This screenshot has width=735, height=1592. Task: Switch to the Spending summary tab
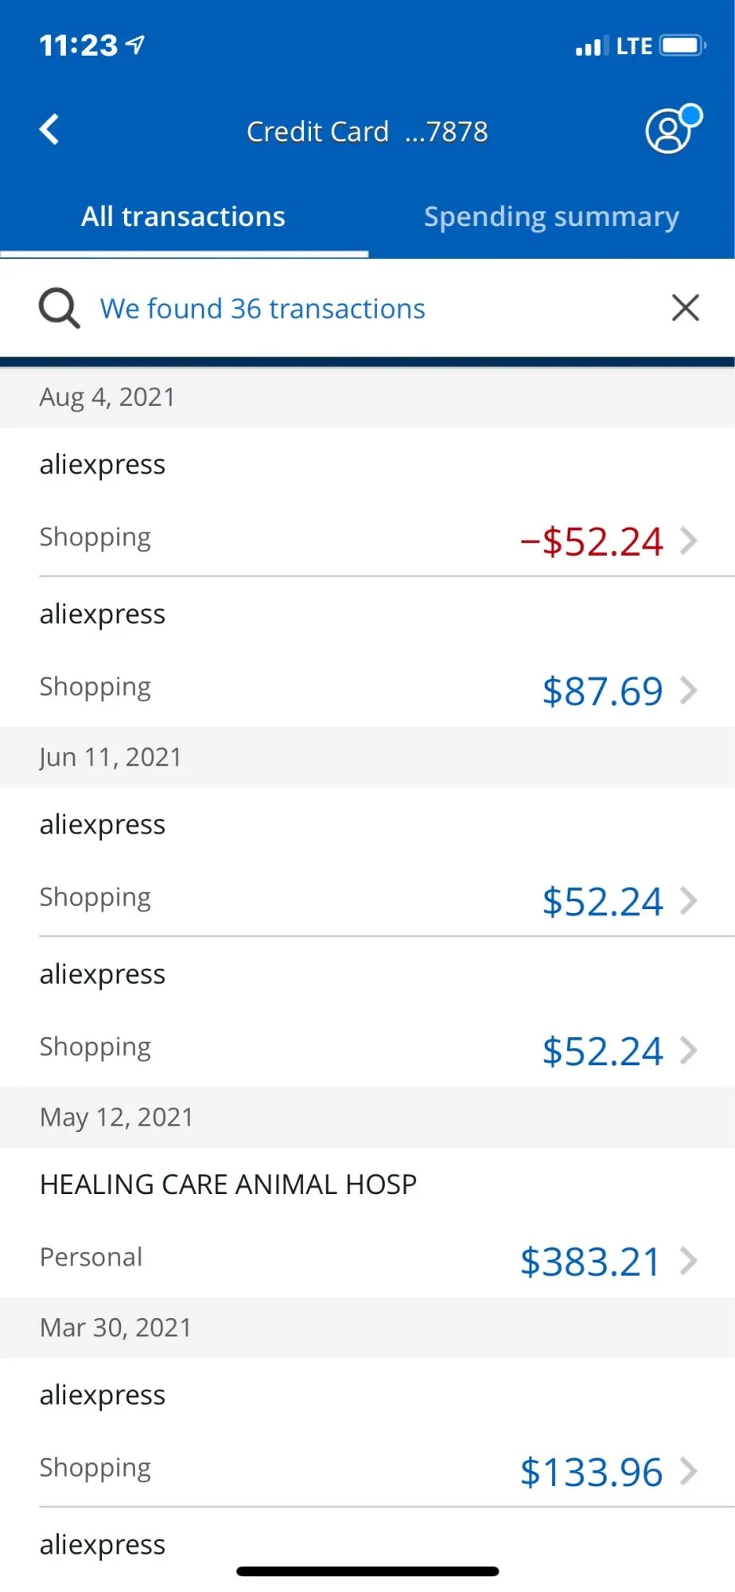point(551,217)
